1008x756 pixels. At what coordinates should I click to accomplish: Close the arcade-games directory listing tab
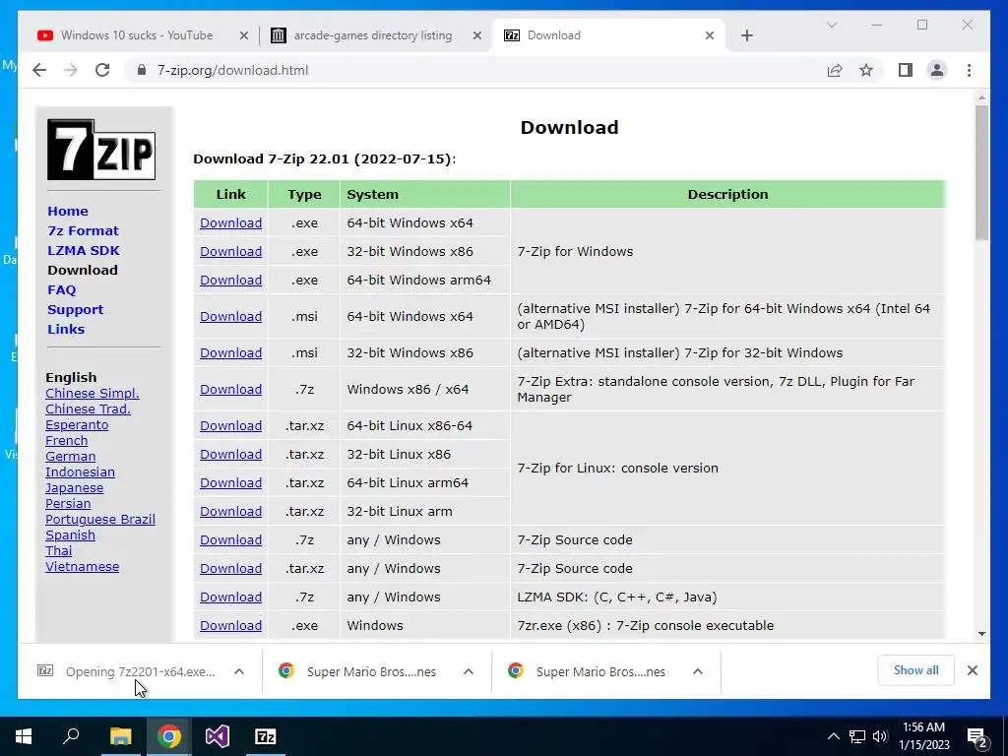point(477,35)
